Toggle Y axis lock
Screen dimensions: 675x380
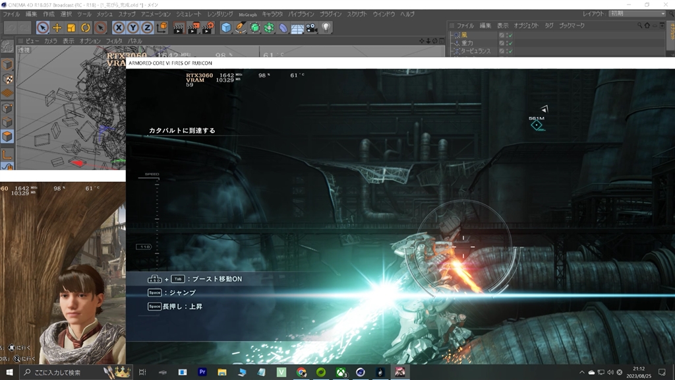pyautogui.click(x=132, y=28)
